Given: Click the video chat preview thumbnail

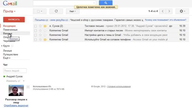Looking at the screenshot, I should 16,91.
